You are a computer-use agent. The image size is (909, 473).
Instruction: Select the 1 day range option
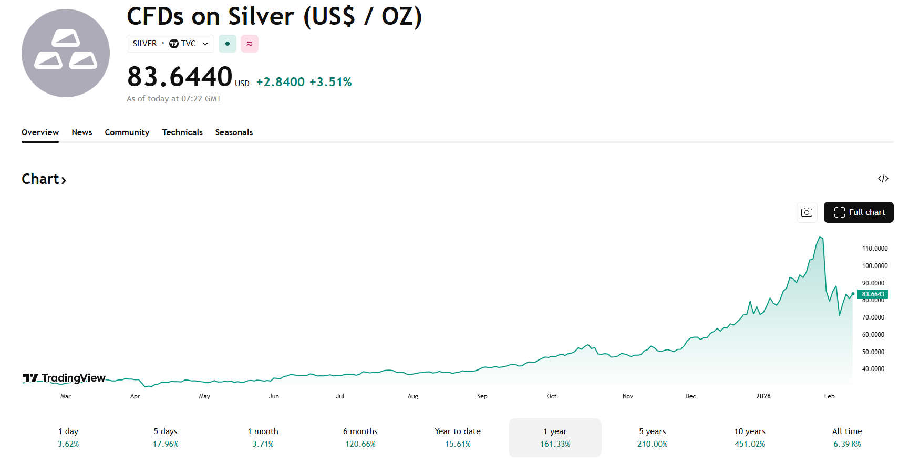coord(68,437)
